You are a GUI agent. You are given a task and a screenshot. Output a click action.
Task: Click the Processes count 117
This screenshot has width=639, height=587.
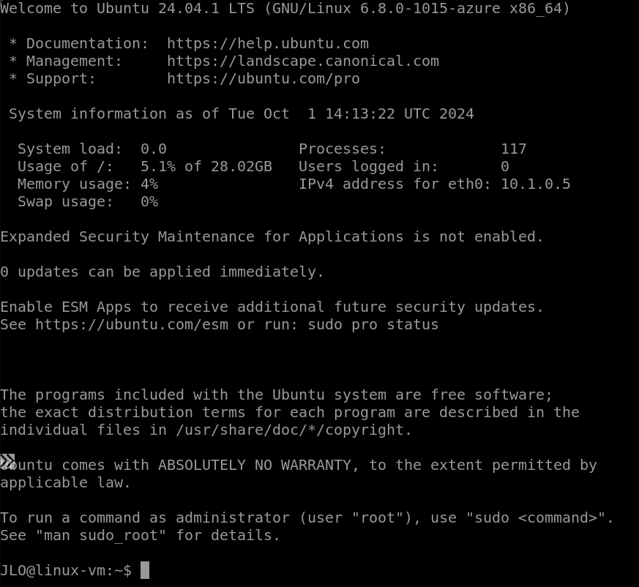click(x=514, y=149)
